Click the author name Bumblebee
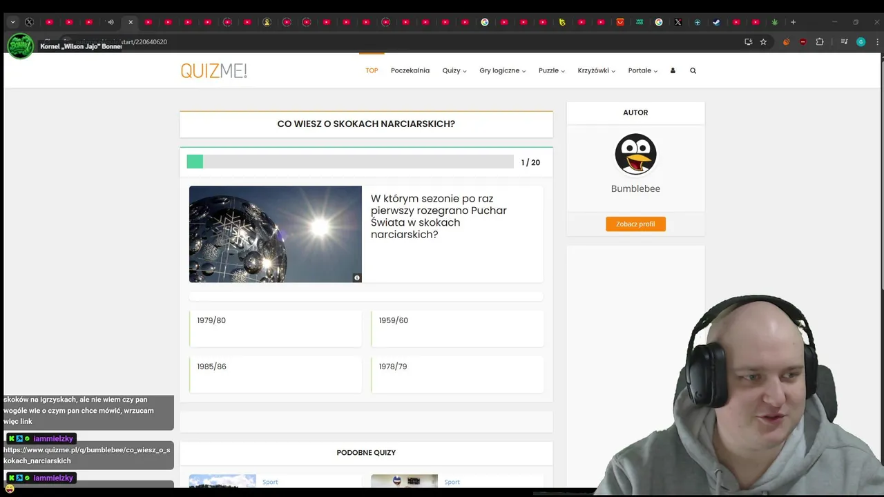This screenshot has width=884, height=497. pos(635,188)
